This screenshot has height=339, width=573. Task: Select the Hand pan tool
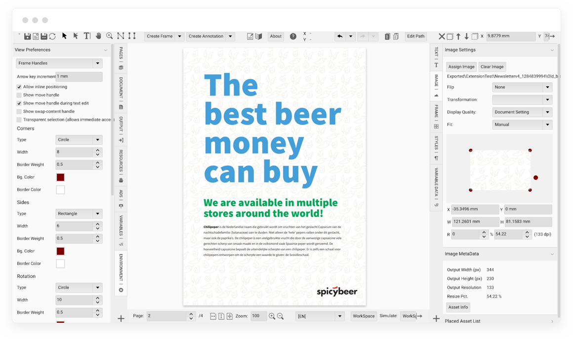point(98,35)
